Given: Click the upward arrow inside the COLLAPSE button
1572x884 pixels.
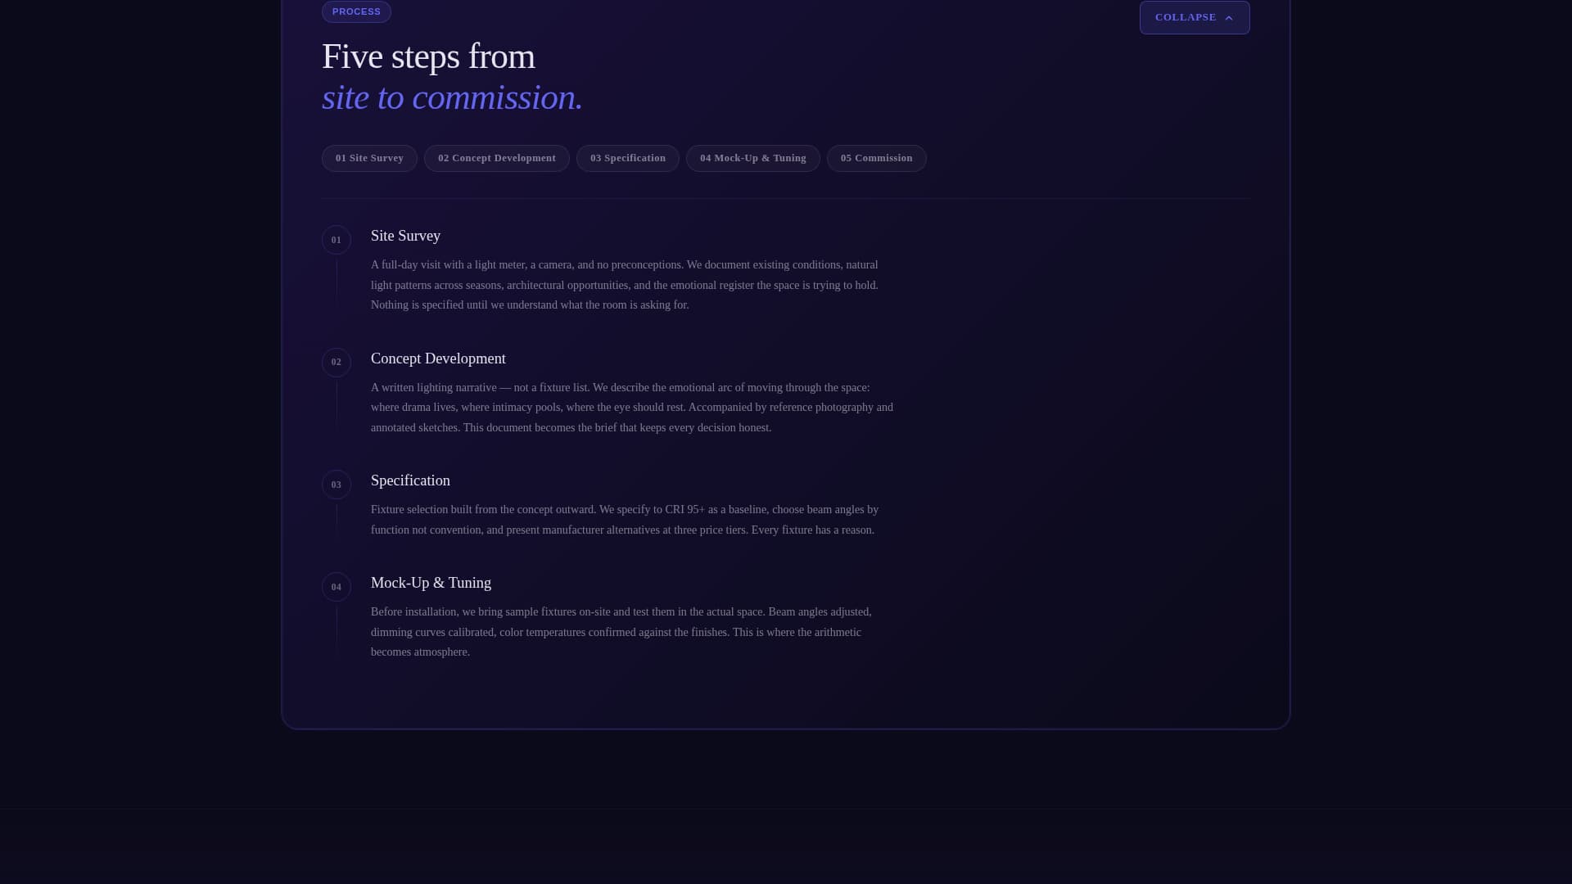Looking at the screenshot, I should (x=1228, y=17).
